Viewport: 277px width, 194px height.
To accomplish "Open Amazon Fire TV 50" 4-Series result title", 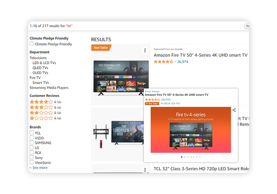I will (200, 55).
